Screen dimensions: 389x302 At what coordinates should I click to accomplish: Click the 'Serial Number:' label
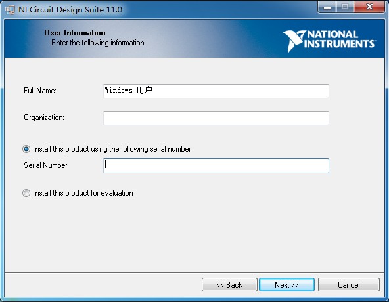pyautogui.click(x=46, y=165)
